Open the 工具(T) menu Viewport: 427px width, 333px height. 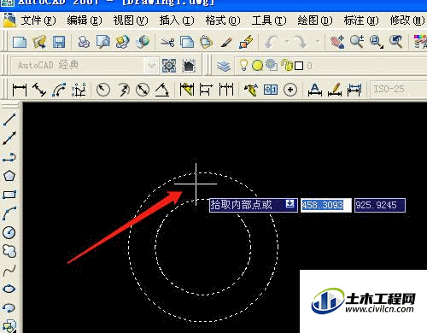coord(269,20)
